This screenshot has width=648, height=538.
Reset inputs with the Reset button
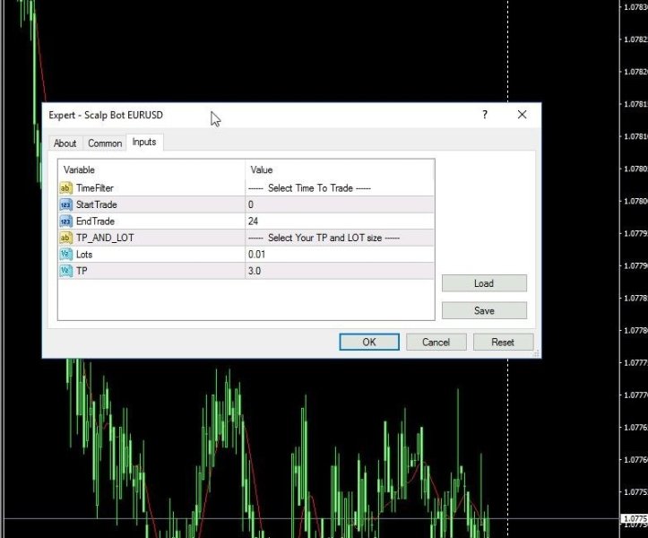click(x=503, y=342)
